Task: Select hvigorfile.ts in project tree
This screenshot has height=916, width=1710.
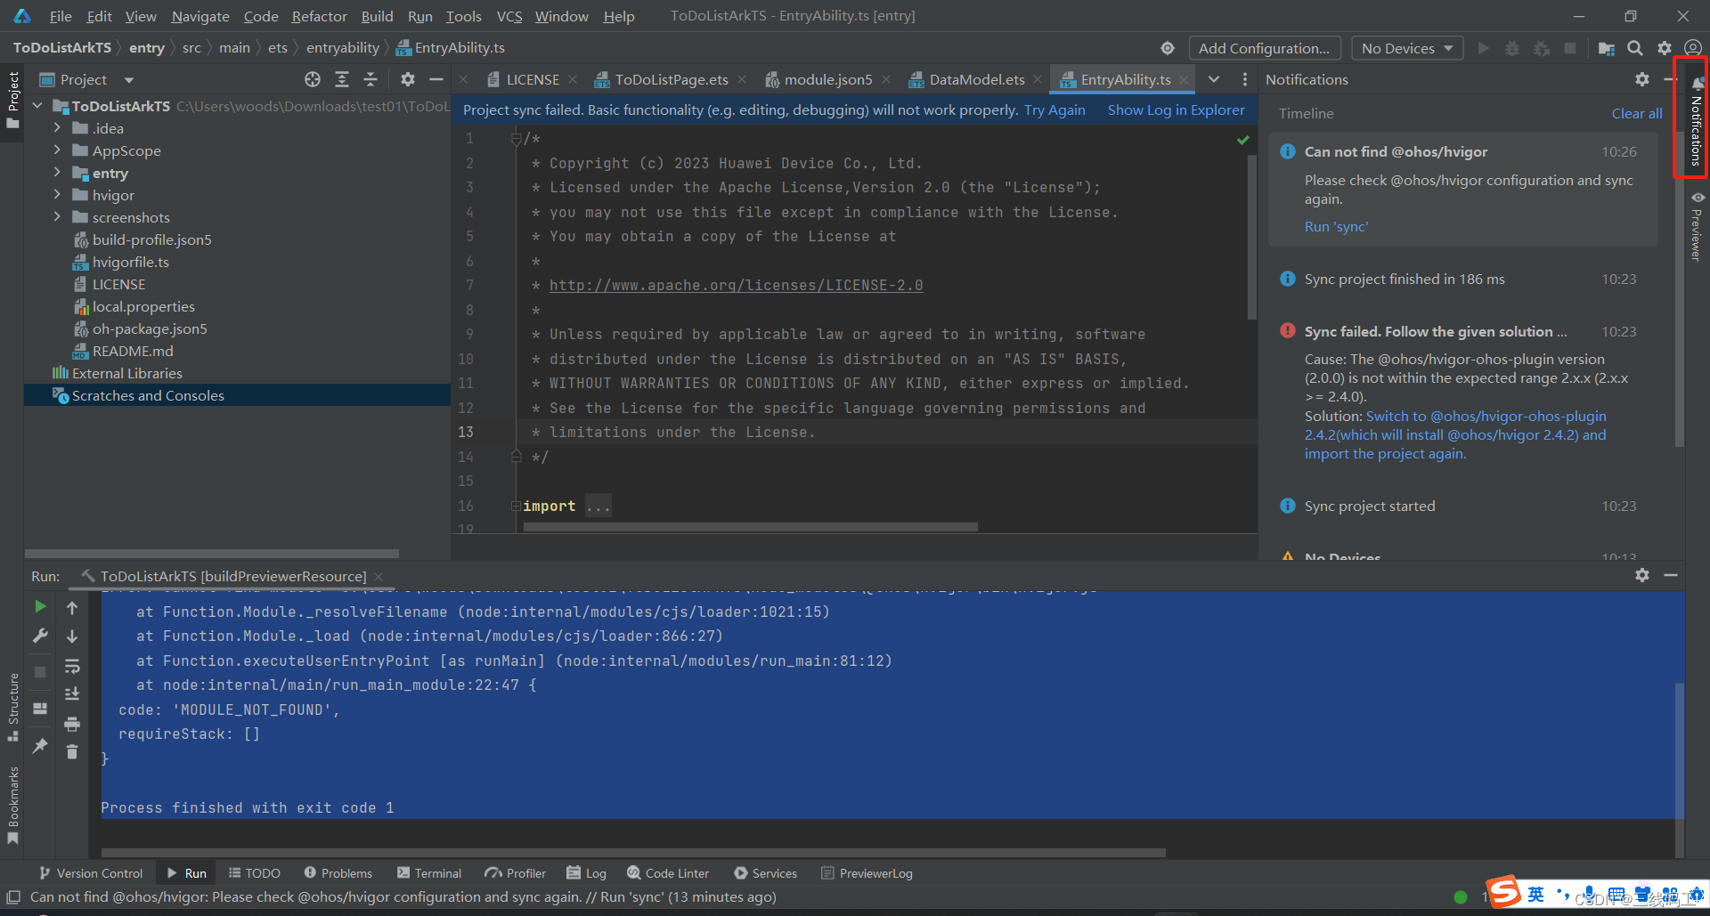Action: (x=130, y=262)
